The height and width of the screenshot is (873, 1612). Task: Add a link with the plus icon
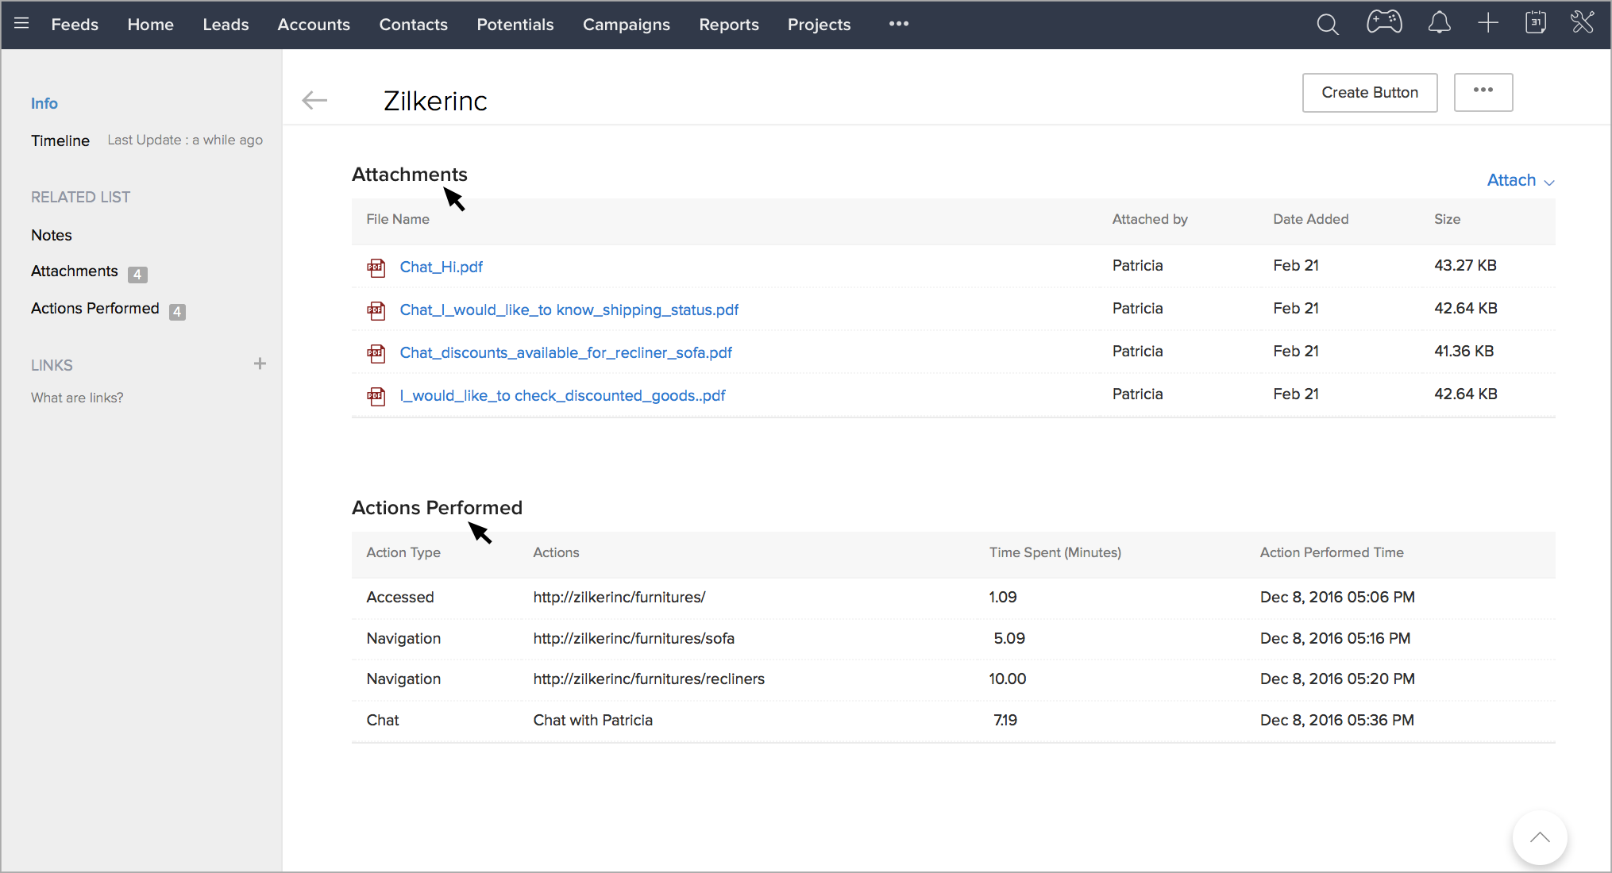pos(260,364)
